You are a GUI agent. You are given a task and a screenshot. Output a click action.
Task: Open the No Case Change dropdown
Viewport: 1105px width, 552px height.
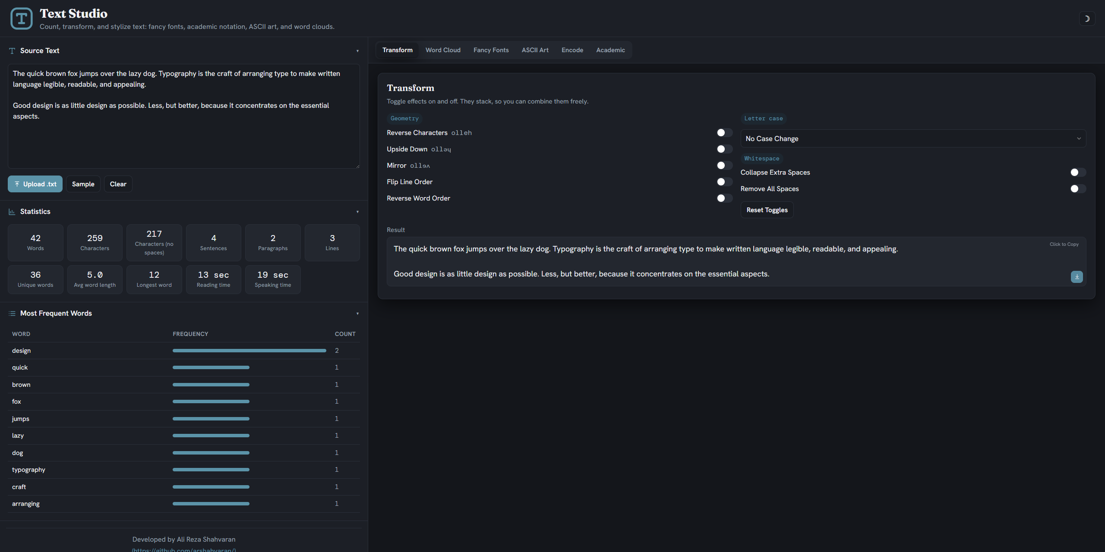coord(913,139)
